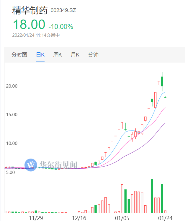Click the 12/16 date axis label

[x=79, y=218]
